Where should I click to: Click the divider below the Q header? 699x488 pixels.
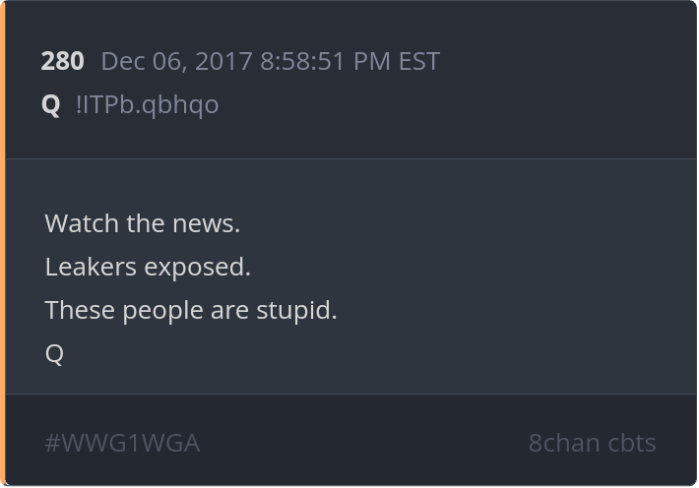pyautogui.click(x=350, y=158)
